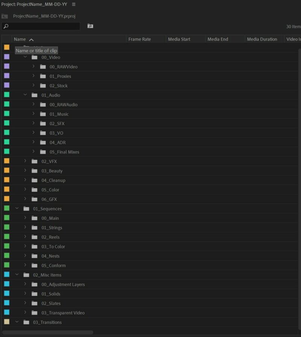
Task: Click the 00_RAWVideo folder icon
Action: (43, 66)
